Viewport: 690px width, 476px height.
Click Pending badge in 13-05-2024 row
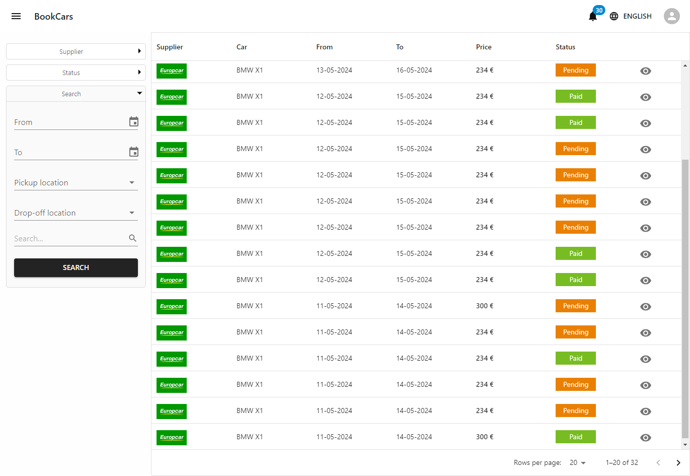click(x=576, y=70)
